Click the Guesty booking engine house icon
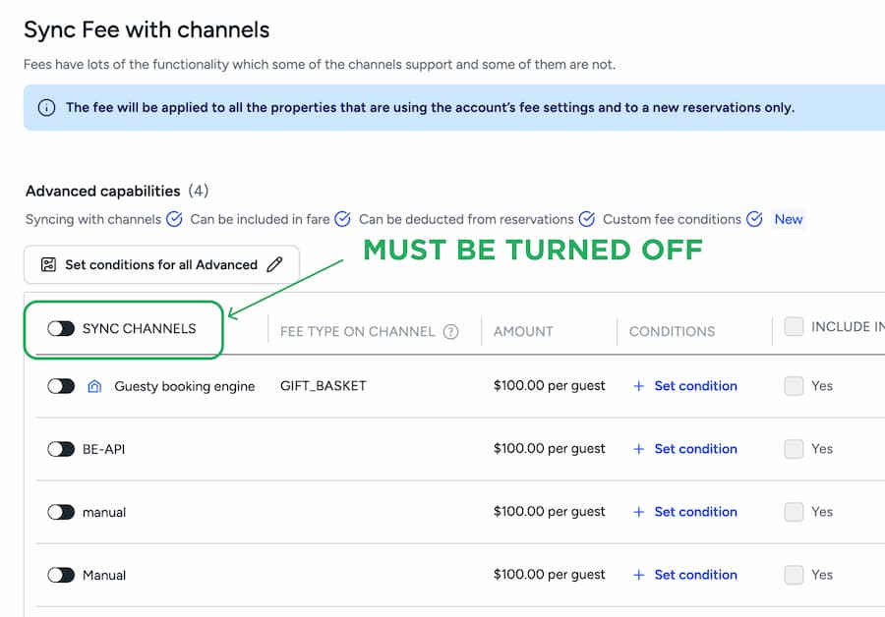 (94, 386)
